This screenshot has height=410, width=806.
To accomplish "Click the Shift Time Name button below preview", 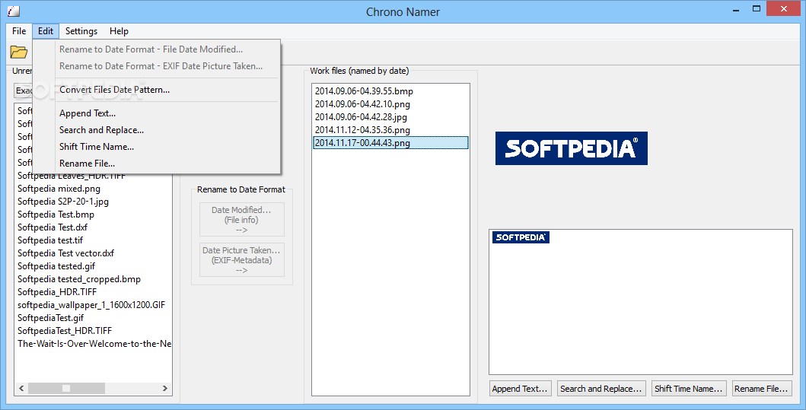I will (688, 389).
